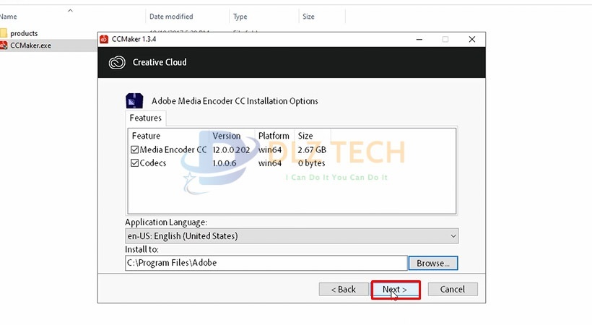Uncheck the Media Encoder CC feature
Image resolution: width=592 pixels, height=325 pixels.
coord(135,149)
